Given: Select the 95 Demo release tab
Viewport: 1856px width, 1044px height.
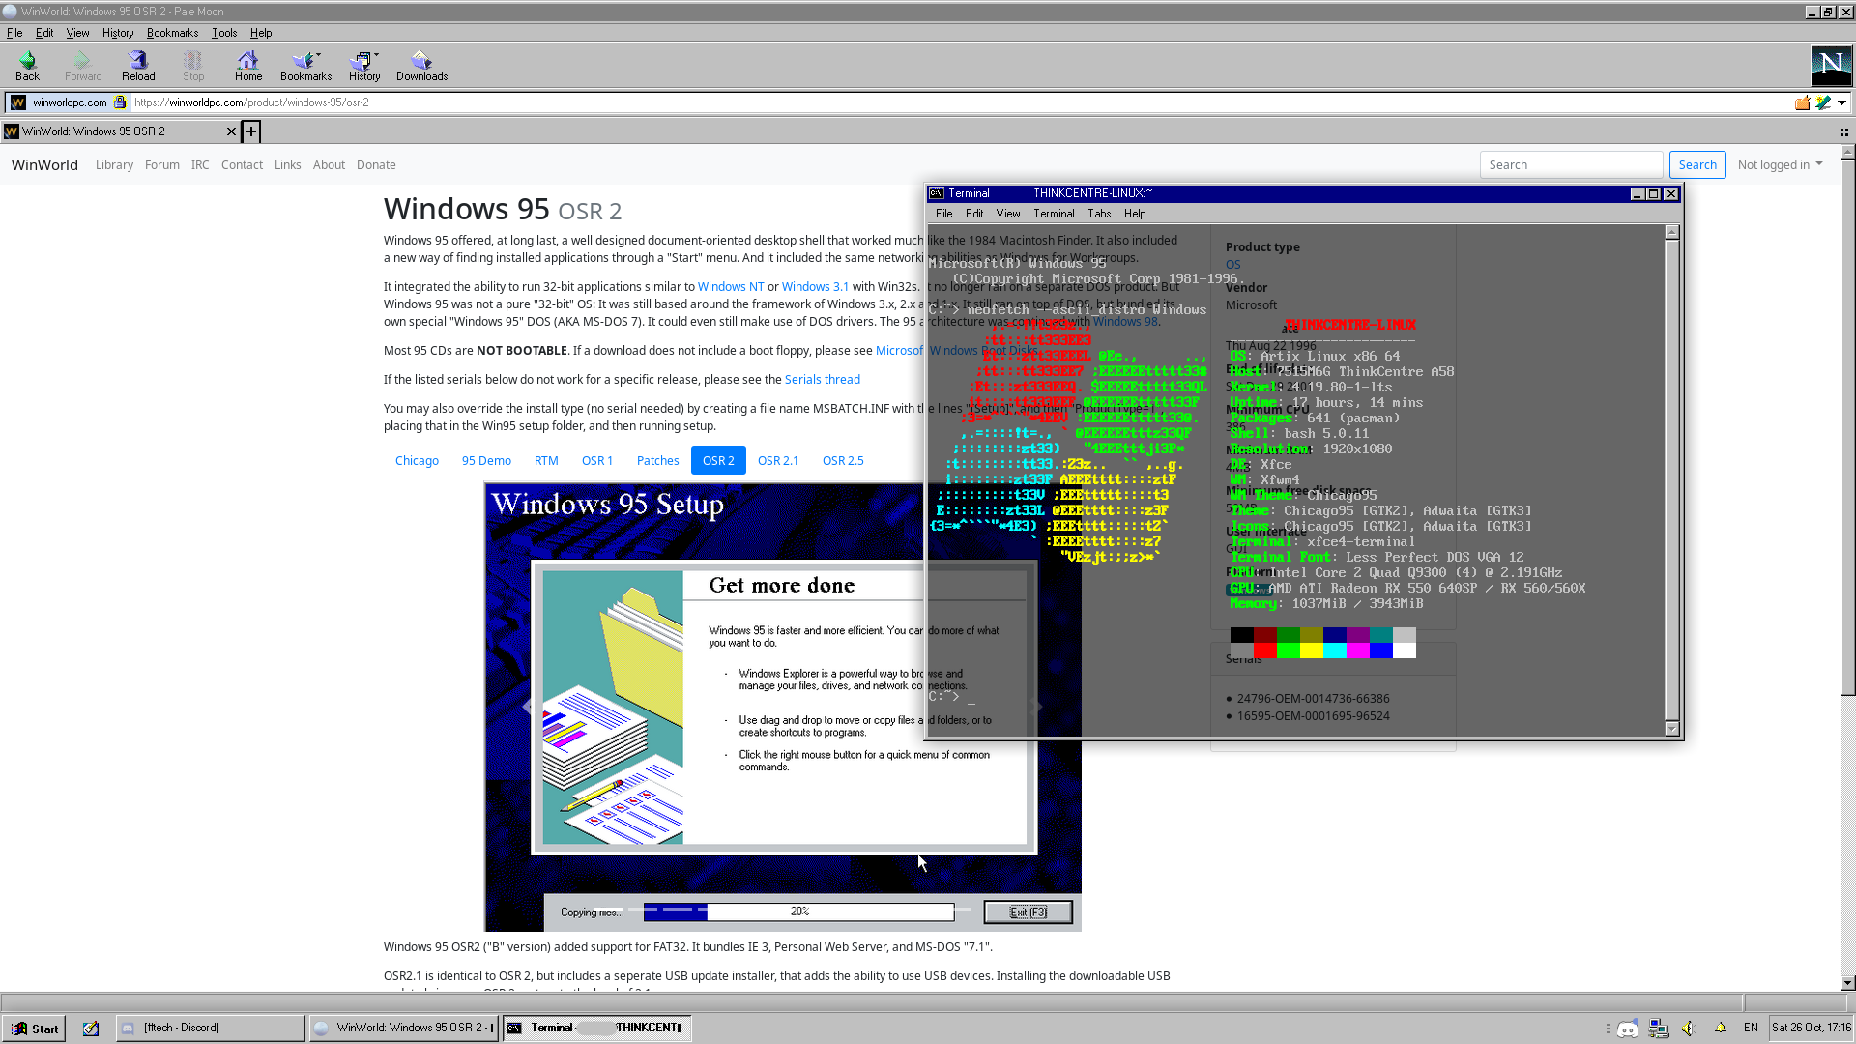Looking at the screenshot, I should pos(486,461).
